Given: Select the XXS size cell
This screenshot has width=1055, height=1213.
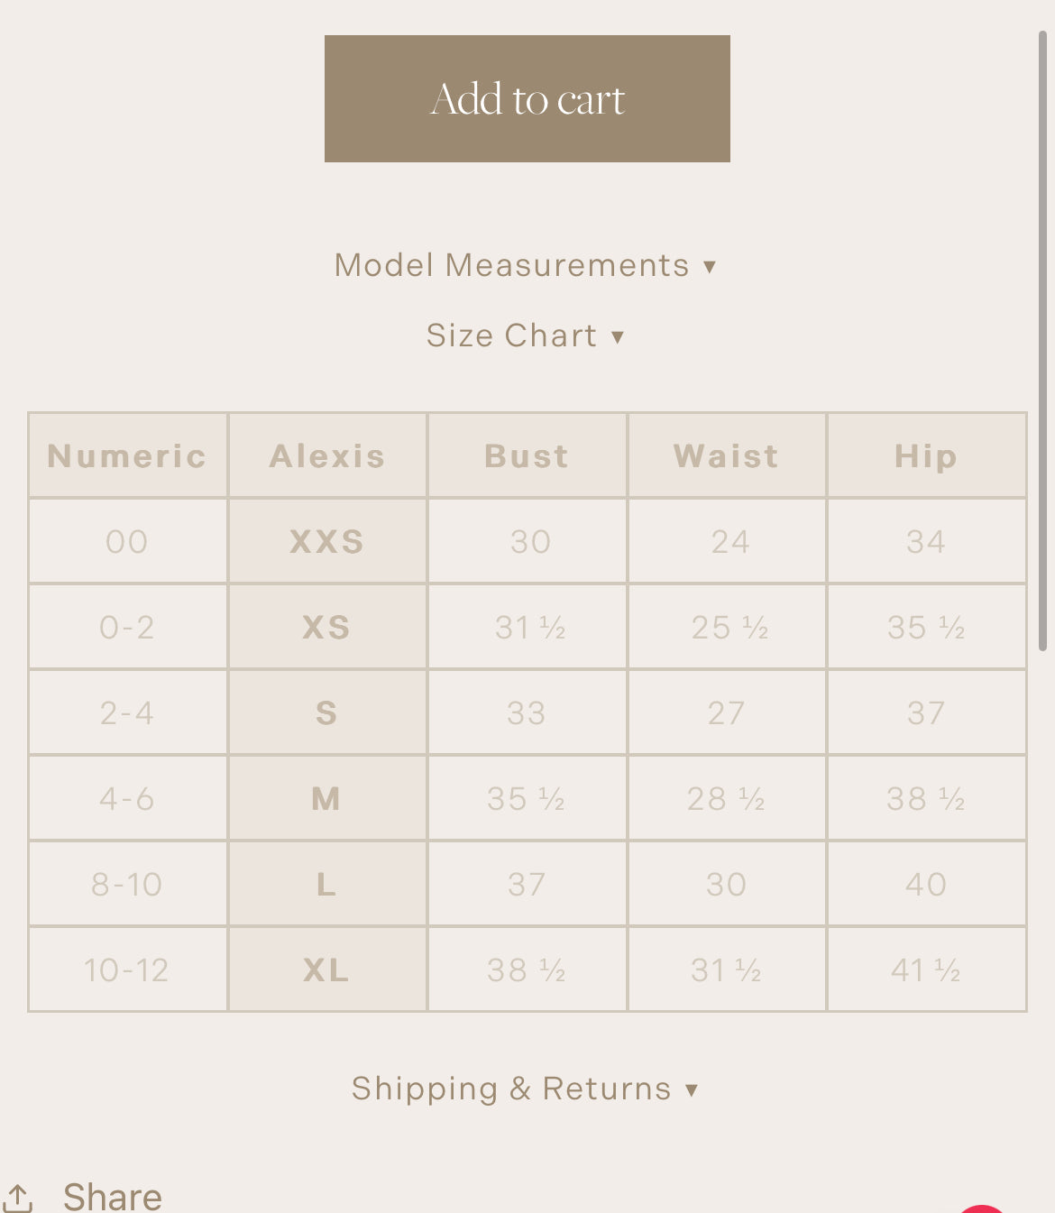Looking at the screenshot, I should [327, 541].
